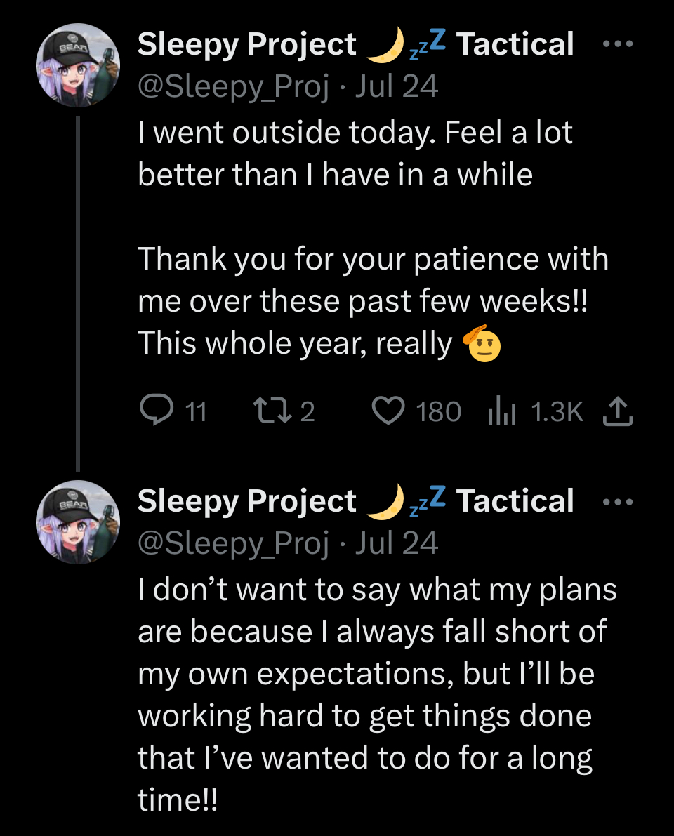Open the Jul 24 timestamp on first tweet
Screen dimensions: 674x836
coord(397,86)
